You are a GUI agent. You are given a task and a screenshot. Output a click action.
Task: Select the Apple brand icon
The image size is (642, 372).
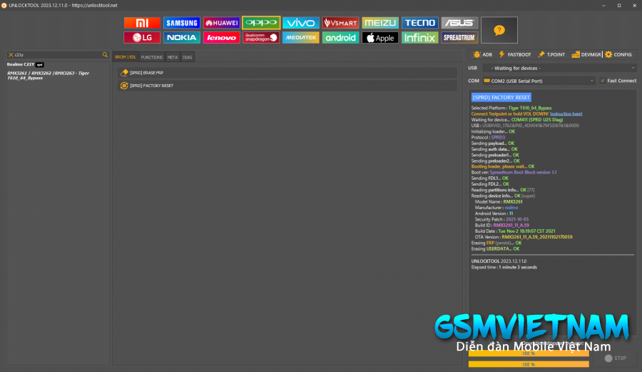(x=380, y=38)
